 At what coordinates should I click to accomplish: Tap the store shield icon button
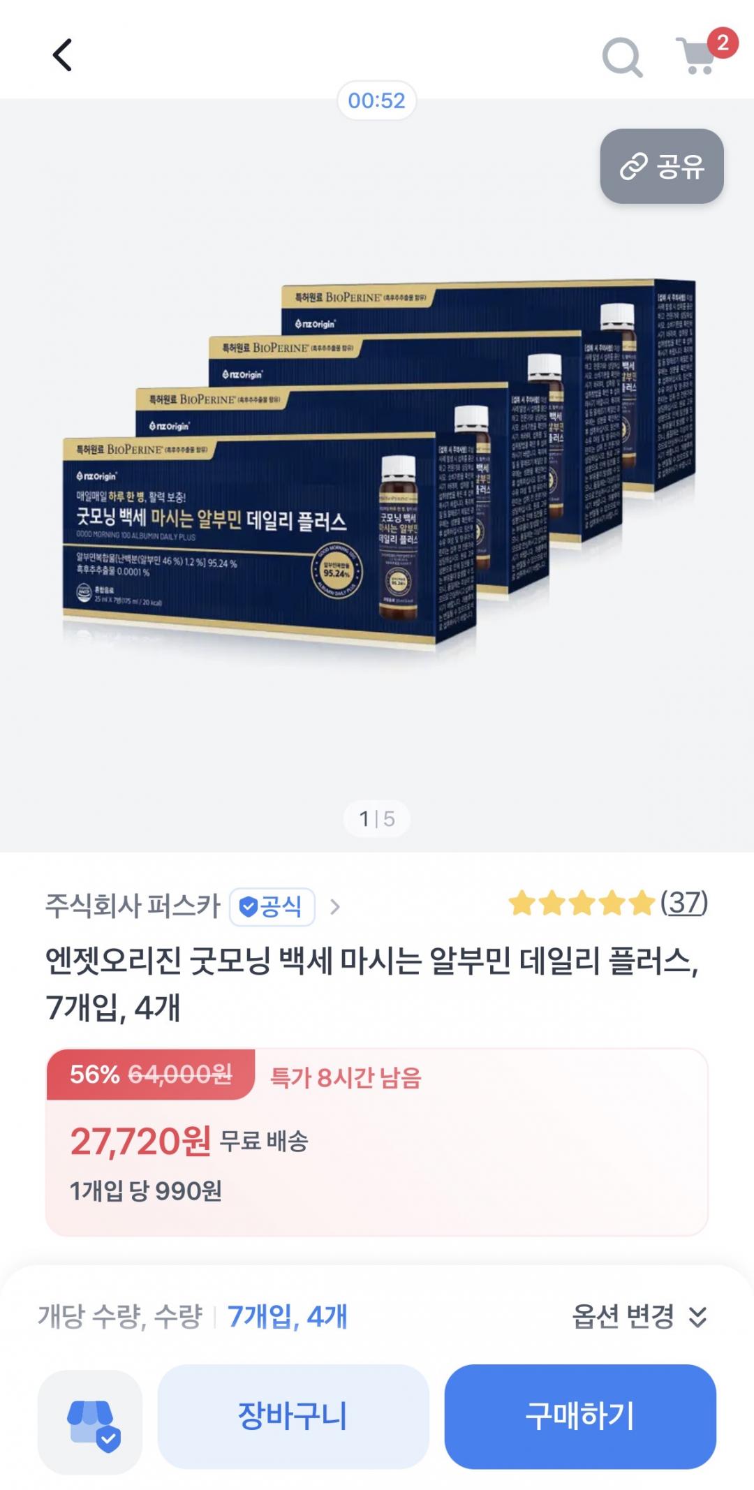click(x=90, y=1422)
